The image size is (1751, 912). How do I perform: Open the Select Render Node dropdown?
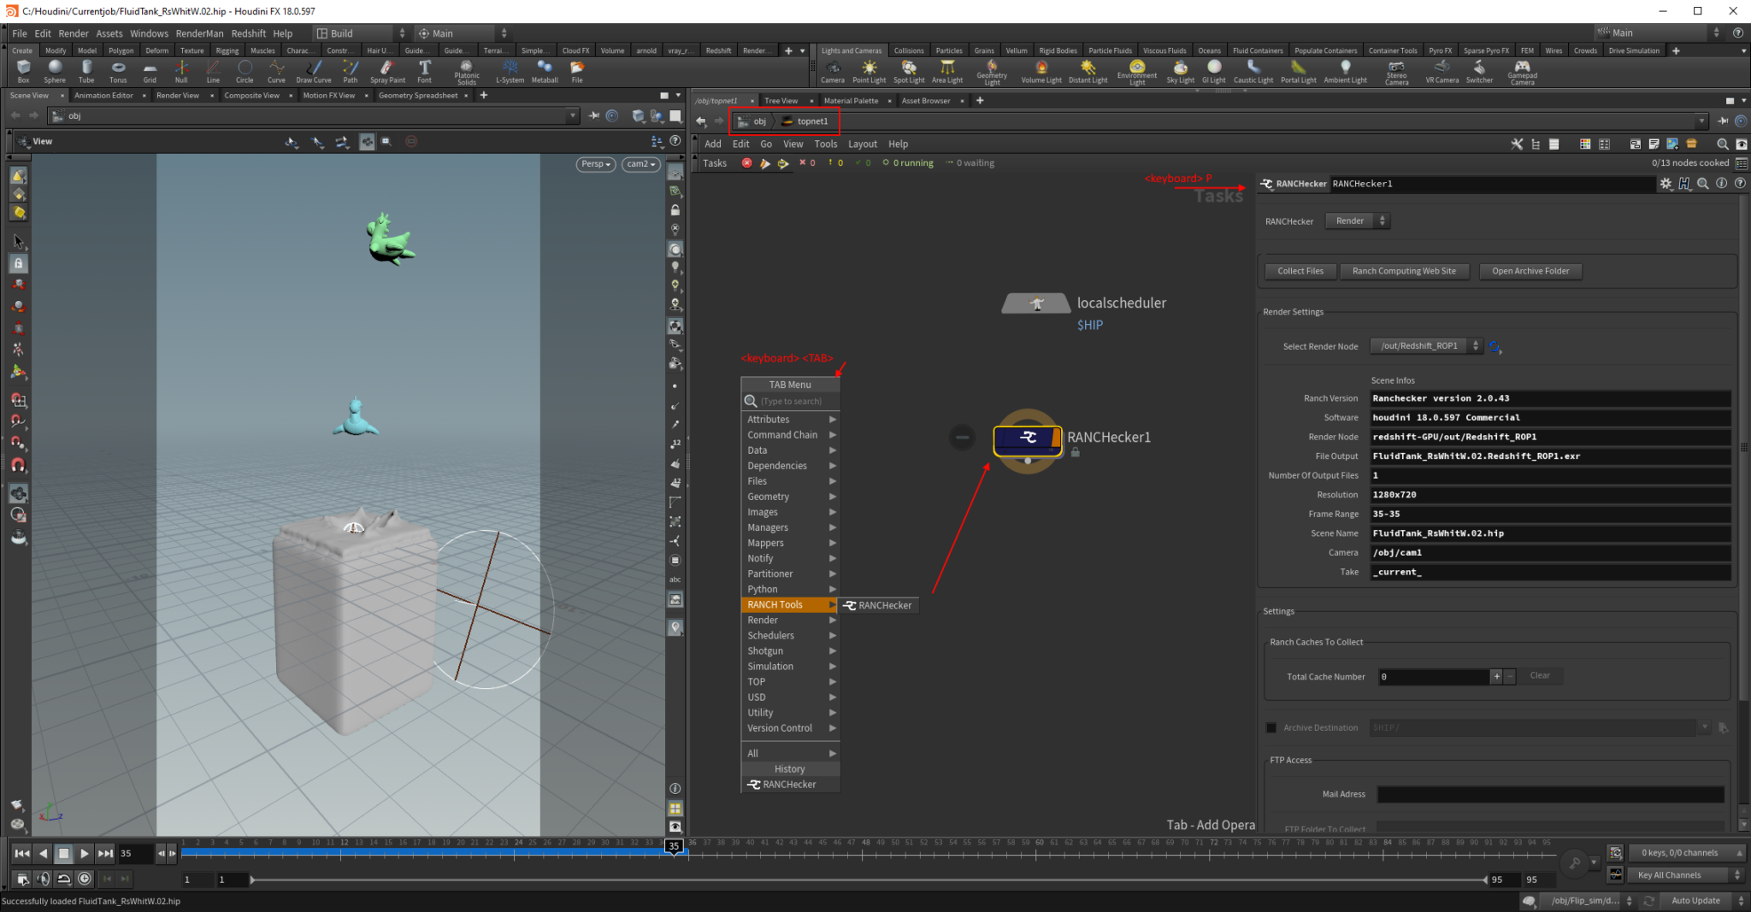coord(1426,346)
